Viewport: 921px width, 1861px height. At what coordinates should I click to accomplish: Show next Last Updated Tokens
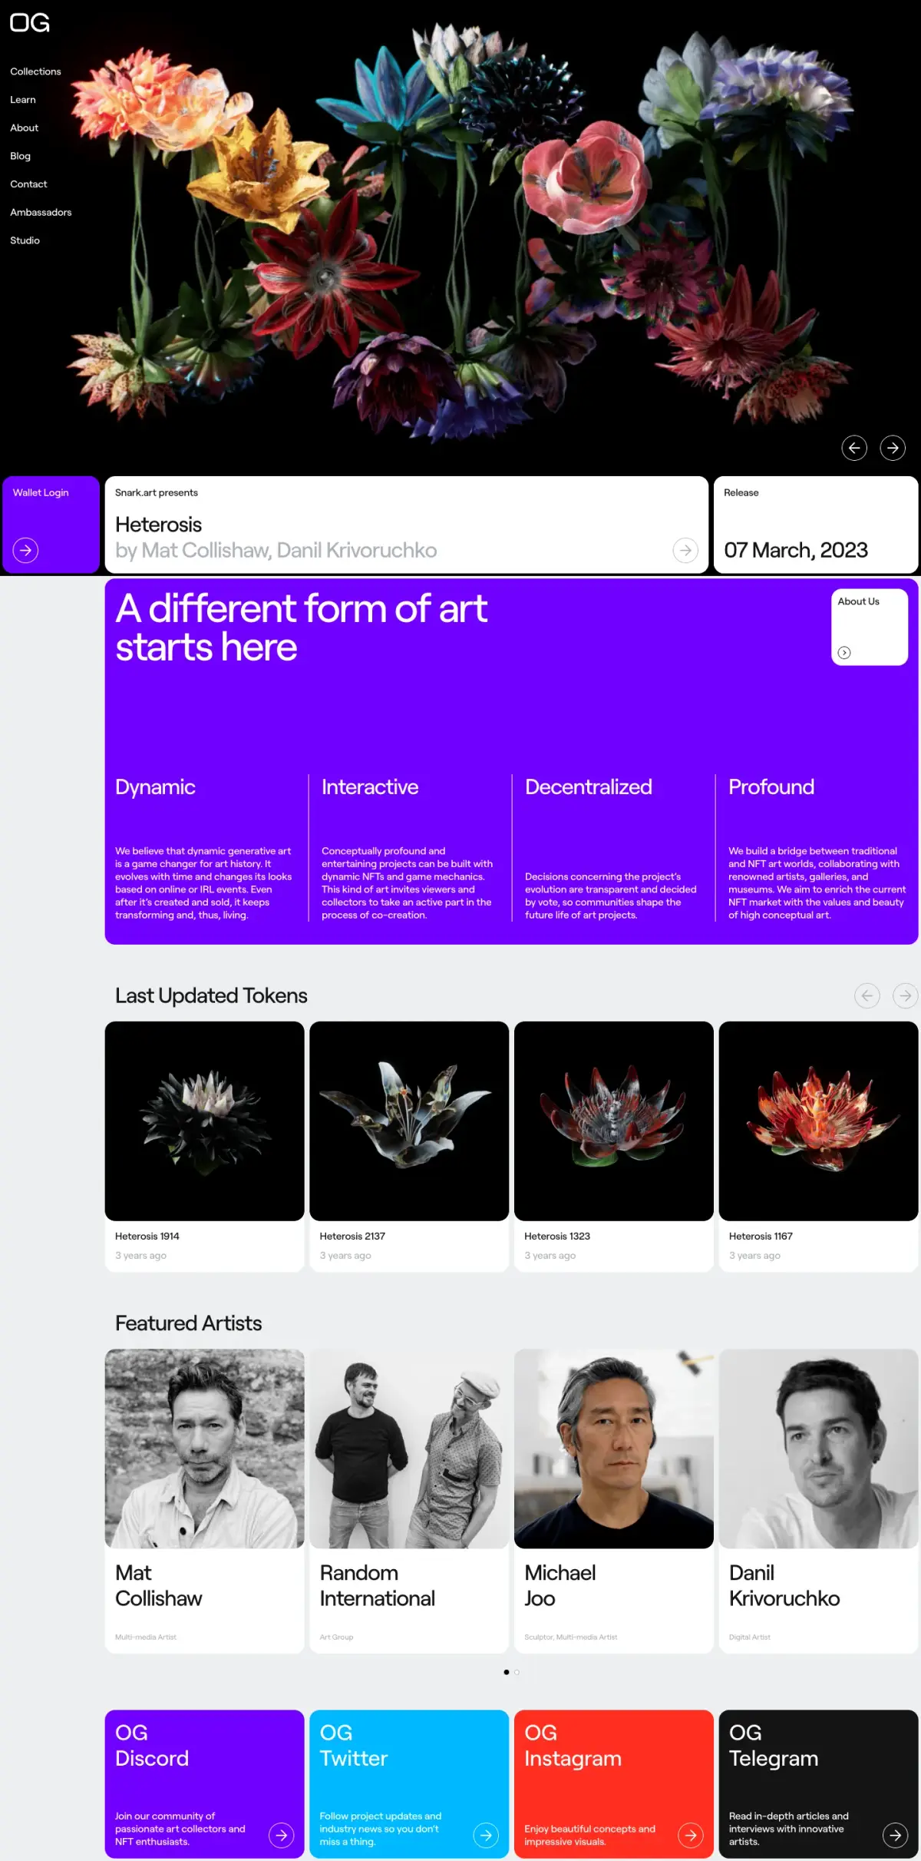pos(906,996)
